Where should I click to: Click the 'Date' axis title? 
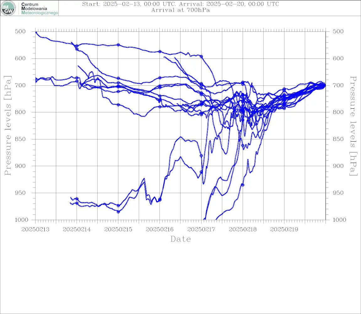pos(180,239)
